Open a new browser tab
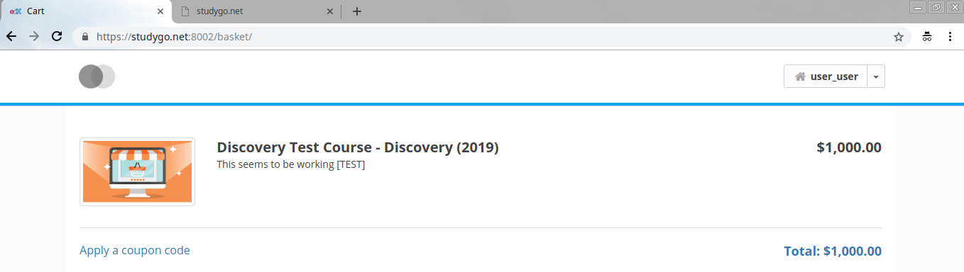 [x=357, y=11]
